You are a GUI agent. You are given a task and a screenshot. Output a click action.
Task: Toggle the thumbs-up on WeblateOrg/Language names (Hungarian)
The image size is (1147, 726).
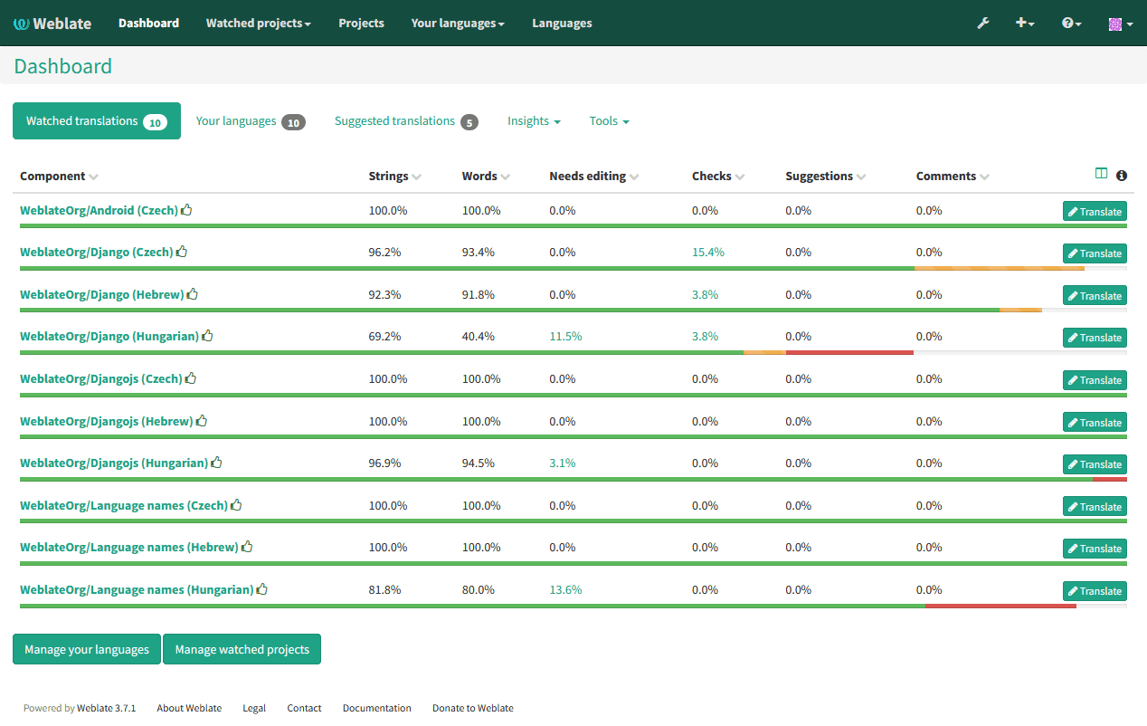[x=261, y=588]
